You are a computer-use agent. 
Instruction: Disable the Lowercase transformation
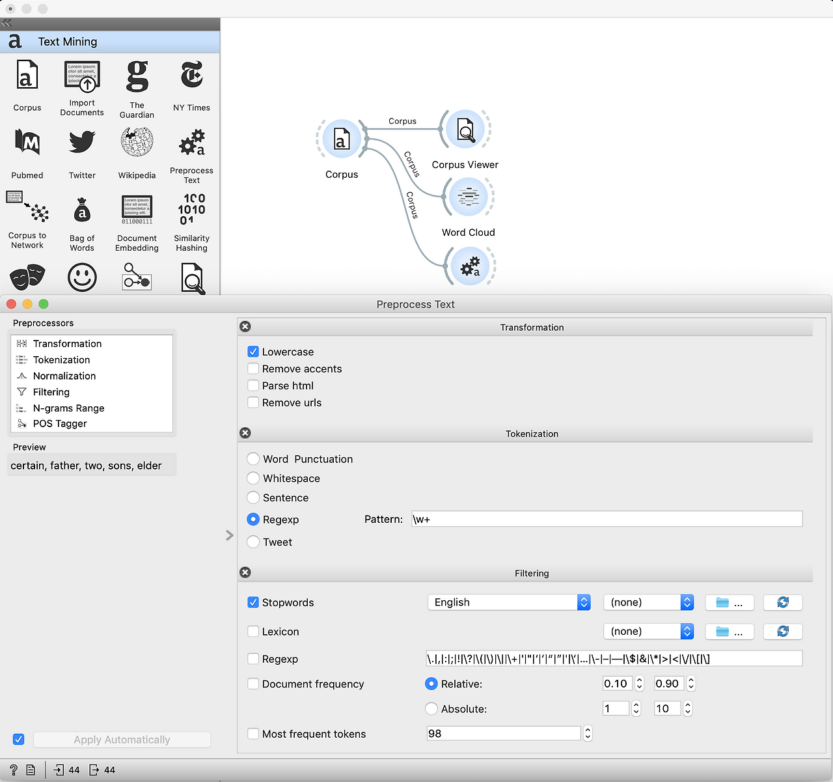(254, 352)
